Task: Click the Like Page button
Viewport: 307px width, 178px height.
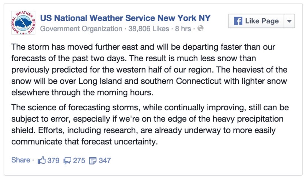Action: (256, 21)
